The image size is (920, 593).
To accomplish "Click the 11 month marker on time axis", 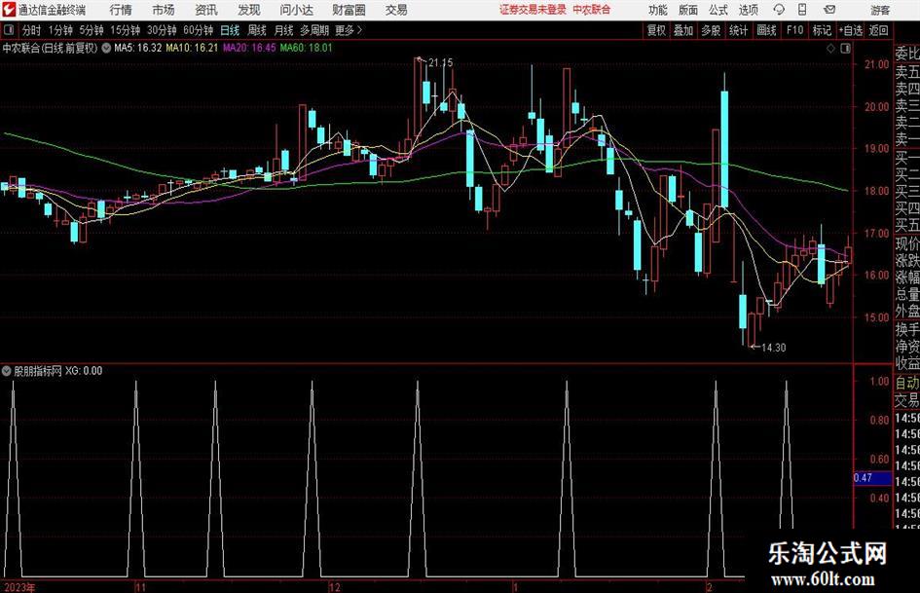I will point(140,587).
